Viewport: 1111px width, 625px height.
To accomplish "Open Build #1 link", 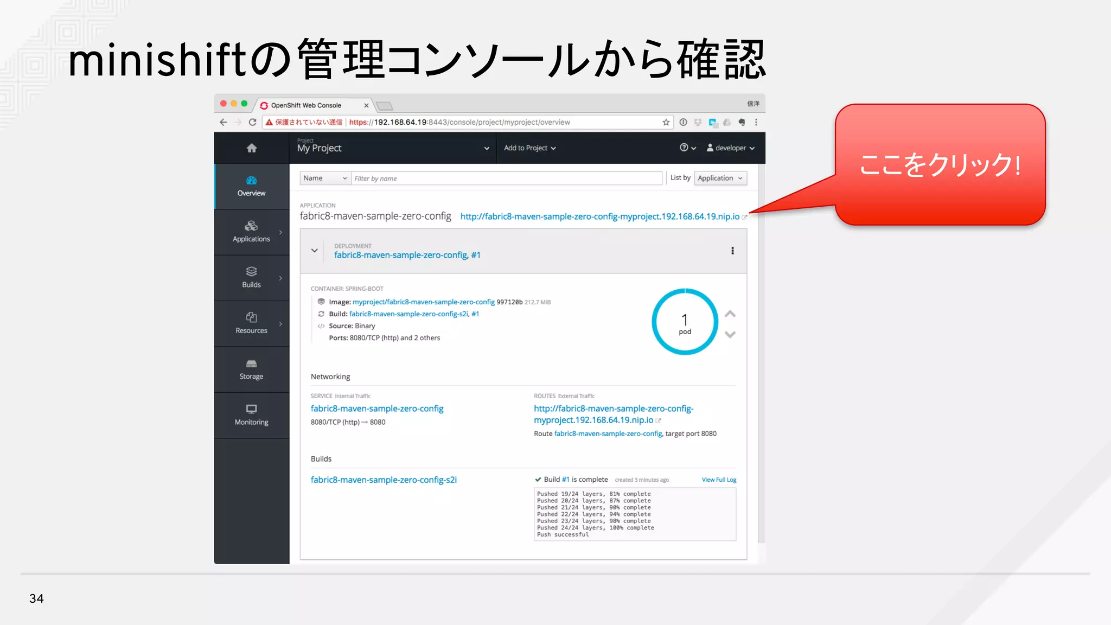I will (566, 479).
